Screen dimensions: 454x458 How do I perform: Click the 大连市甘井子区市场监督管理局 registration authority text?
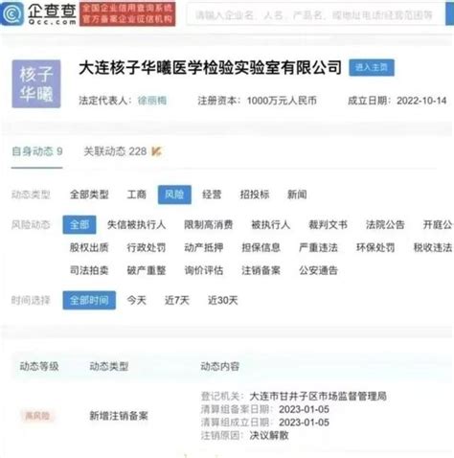pyautogui.click(x=318, y=397)
